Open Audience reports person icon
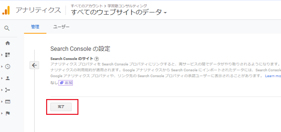 pos(8,78)
